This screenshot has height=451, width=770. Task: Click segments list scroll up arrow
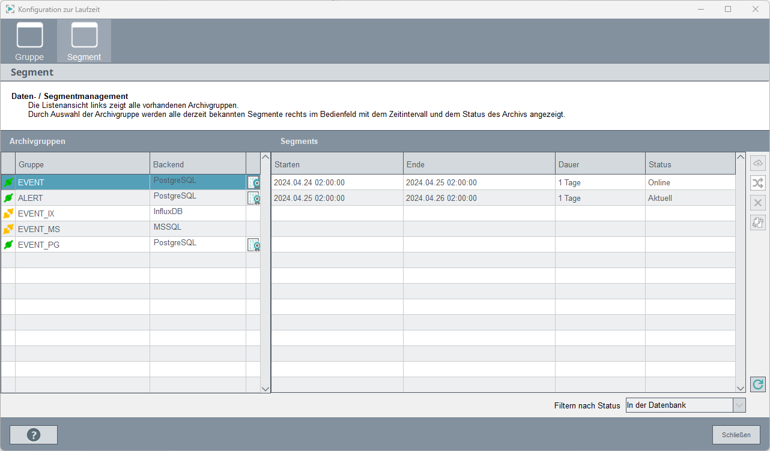tap(741, 157)
